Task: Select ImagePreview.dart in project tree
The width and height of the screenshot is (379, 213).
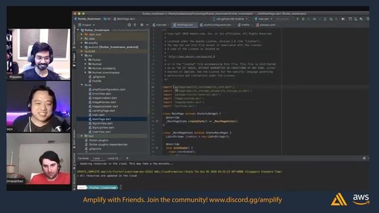Action: pos(104,102)
